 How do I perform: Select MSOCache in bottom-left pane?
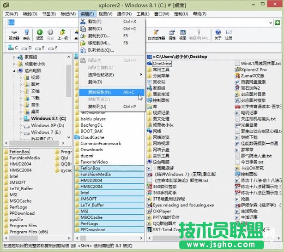tap(18, 201)
